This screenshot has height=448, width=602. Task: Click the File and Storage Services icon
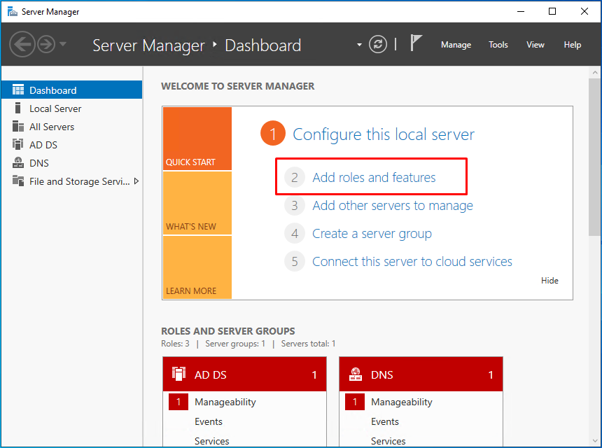(18, 181)
